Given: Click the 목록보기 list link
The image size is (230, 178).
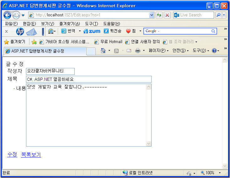Looking at the screenshot, I should [x=31, y=155].
